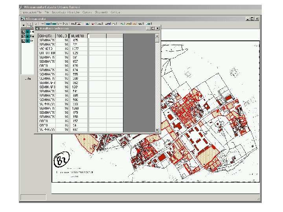Click the NUMERO column header
Image resolution: width=283 pixels, height=212 pixels.
point(78,36)
